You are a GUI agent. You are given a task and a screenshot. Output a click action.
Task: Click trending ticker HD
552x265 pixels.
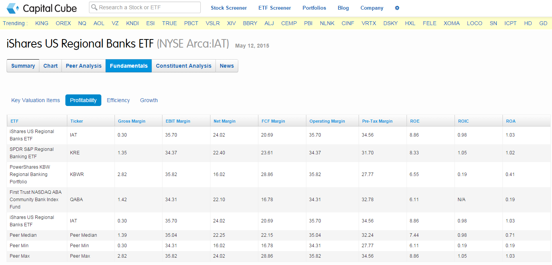point(528,23)
